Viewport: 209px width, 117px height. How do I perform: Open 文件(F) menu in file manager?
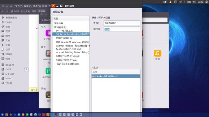[x=19, y=6]
